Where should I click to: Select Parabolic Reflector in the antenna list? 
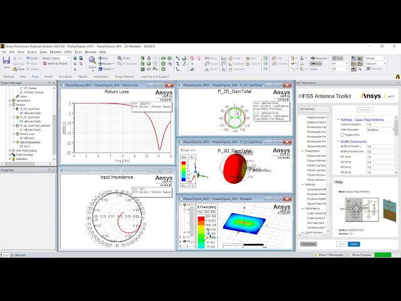pos(316,199)
